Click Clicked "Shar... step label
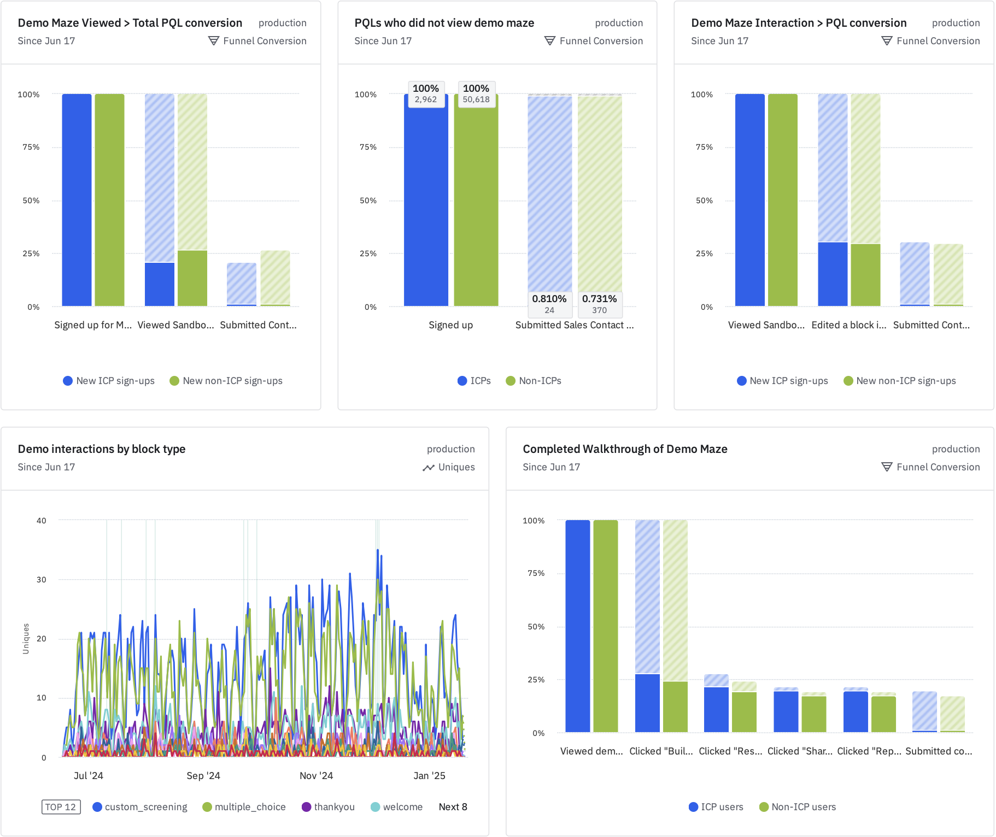The image size is (996, 837). (800, 751)
